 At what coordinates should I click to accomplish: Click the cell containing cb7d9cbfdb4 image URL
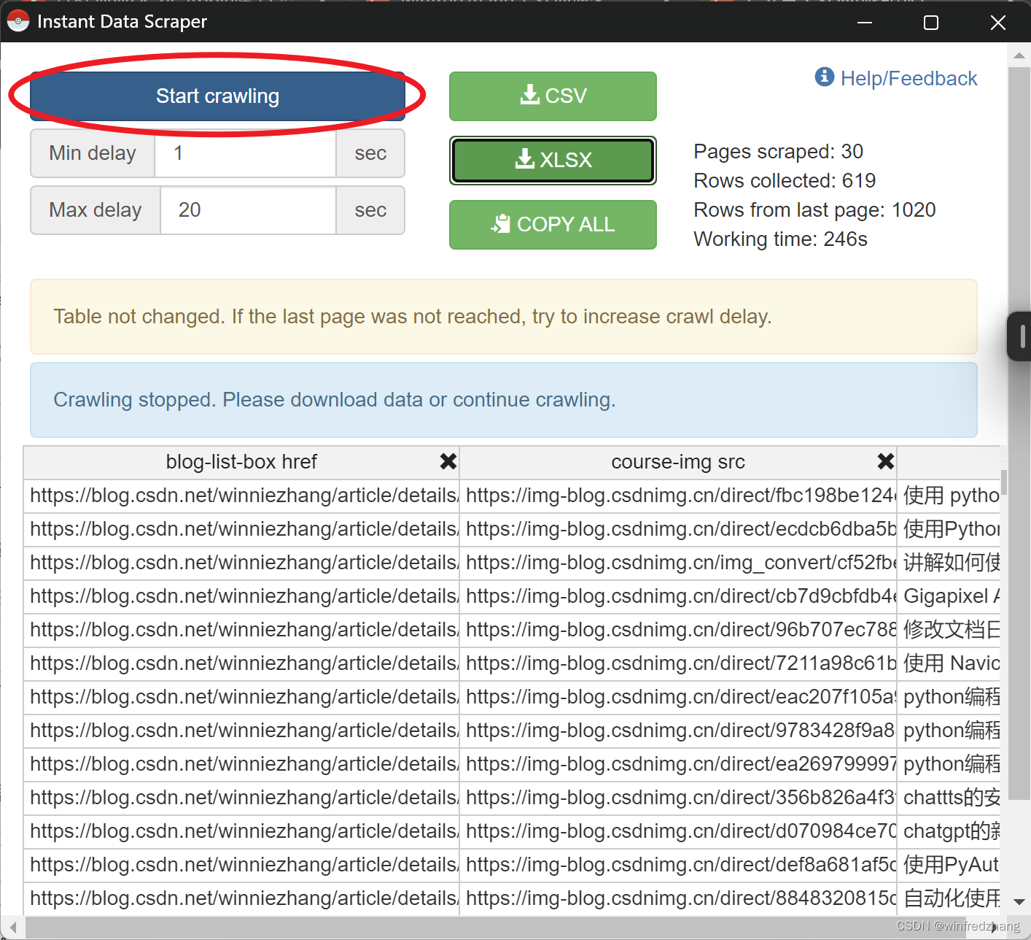678,597
